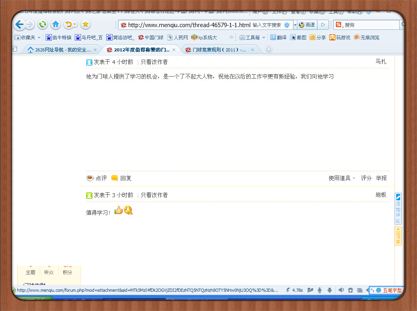Refresh the page with the green reload icon
Screen dimensions: 417x311
click(x=42, y=24)
